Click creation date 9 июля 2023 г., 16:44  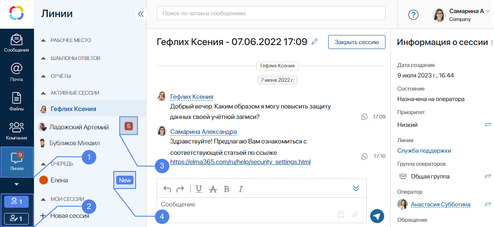426,76
